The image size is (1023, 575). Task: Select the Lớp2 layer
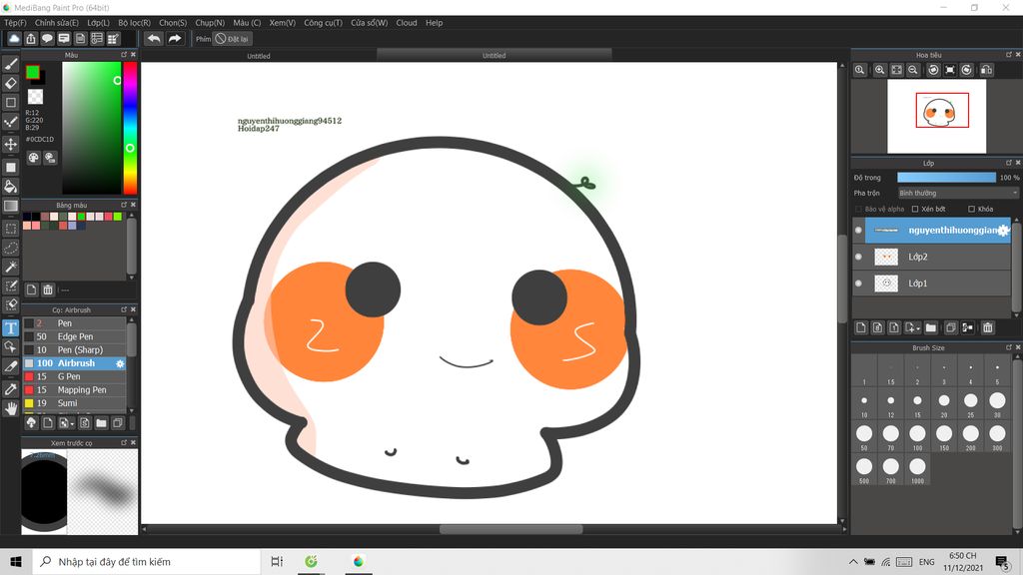point(938,257)
